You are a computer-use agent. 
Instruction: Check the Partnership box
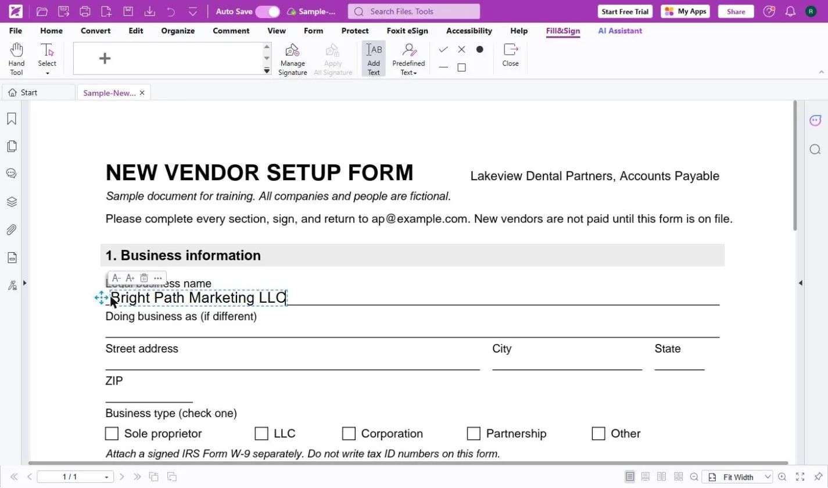coord(474,433)
